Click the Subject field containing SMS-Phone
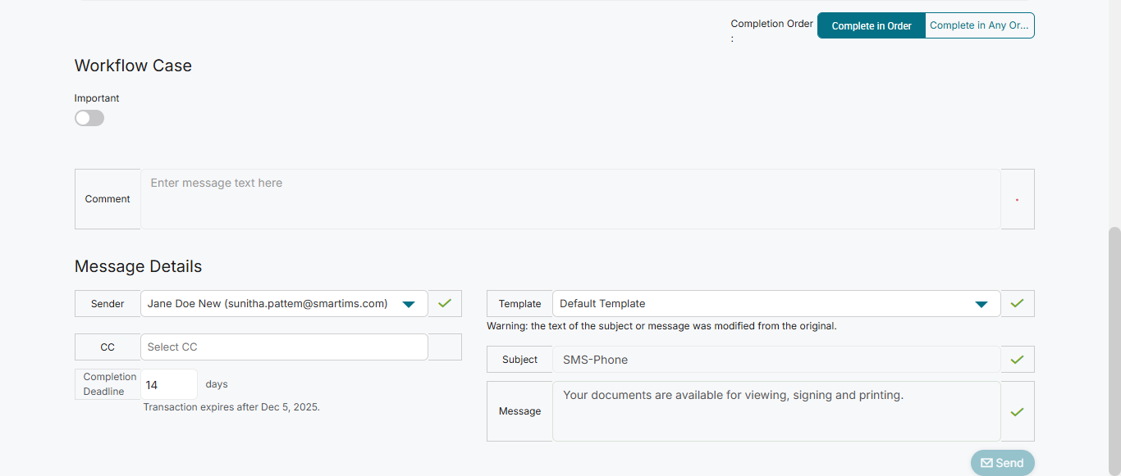Screen dimensions: 1121x476 776,359
